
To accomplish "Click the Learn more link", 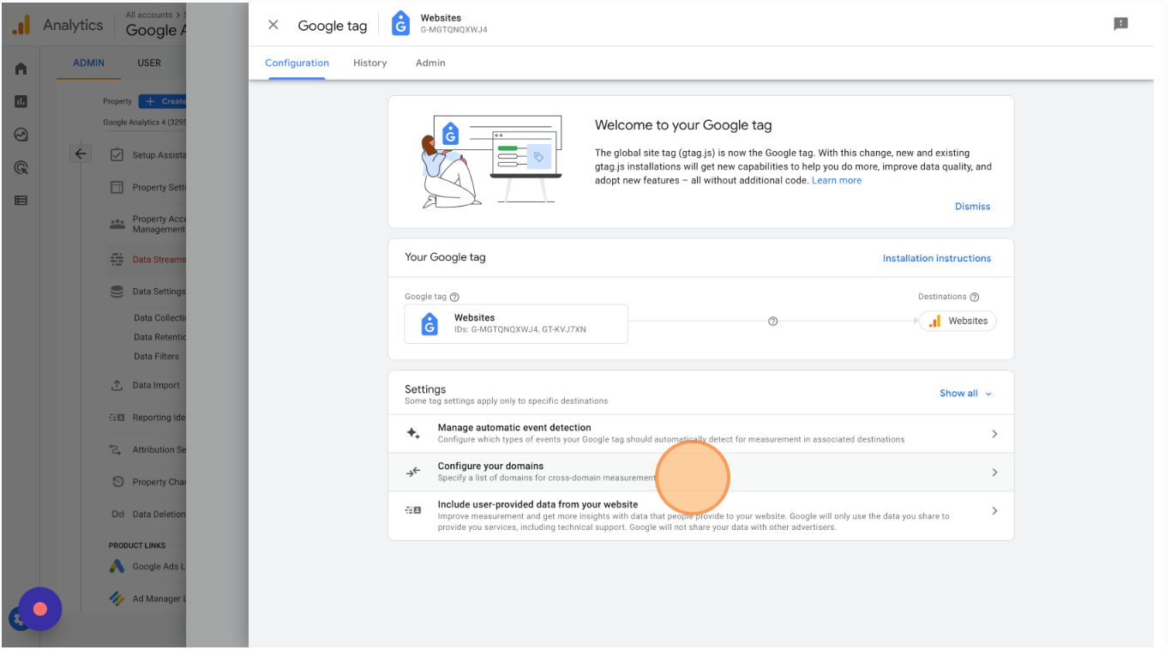I will click(836, 181).
